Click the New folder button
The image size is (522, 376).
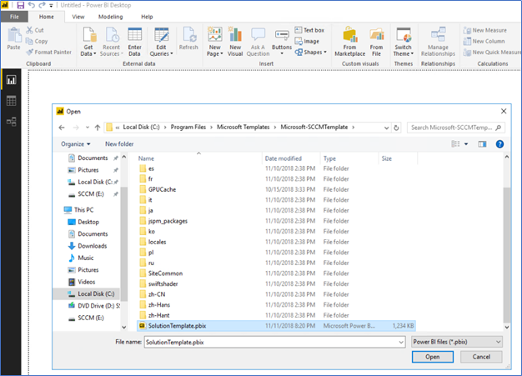[x=119, y=144]
